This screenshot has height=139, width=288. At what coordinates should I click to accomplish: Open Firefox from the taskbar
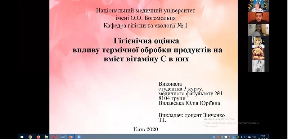(x=39, y=137)
